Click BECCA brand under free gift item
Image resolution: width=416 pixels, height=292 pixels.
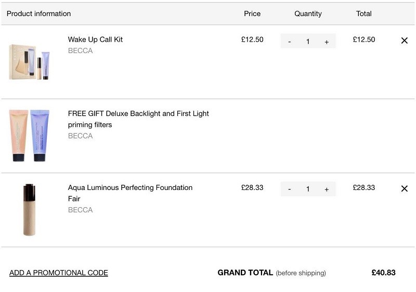coord(81,136)
